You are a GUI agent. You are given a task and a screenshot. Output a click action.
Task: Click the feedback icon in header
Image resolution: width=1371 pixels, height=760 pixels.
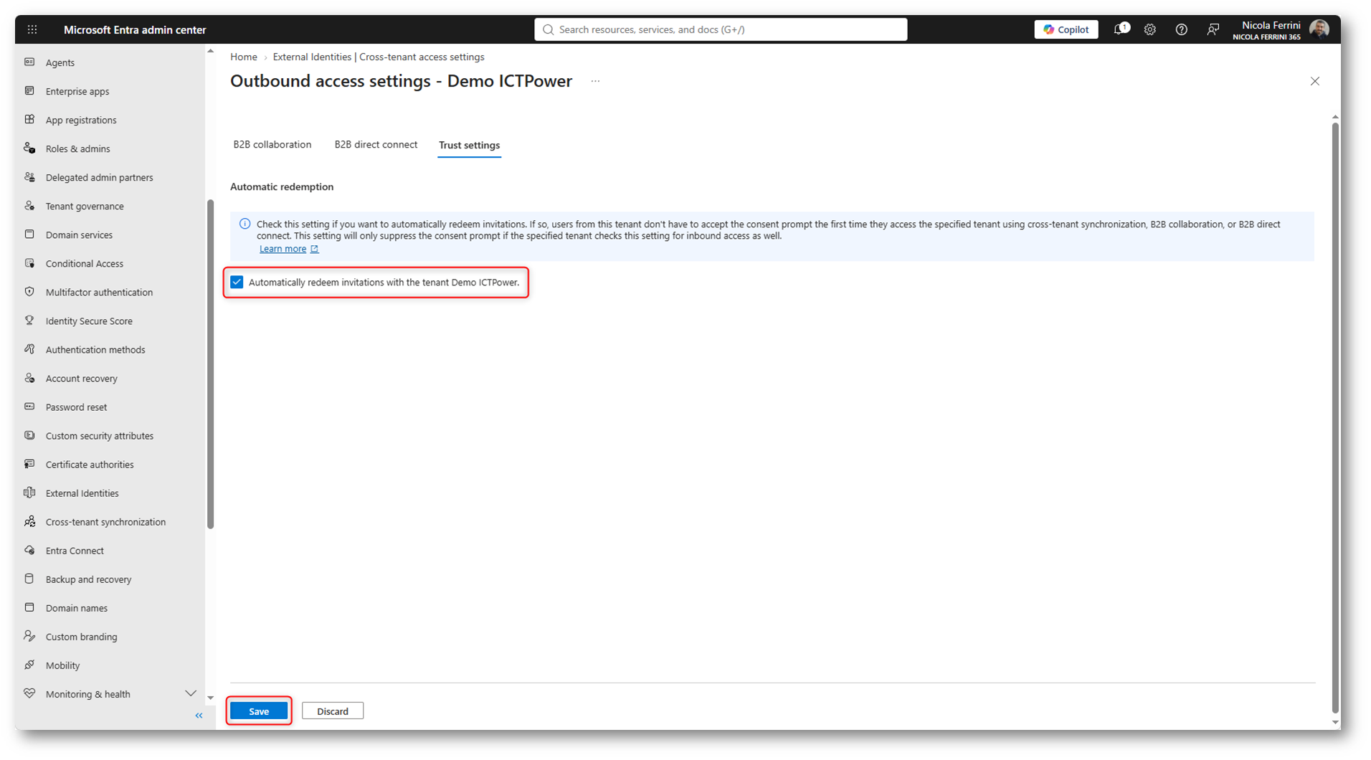[1213, 29]
